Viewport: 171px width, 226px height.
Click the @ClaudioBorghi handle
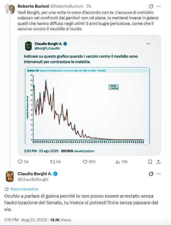pyautogui.click(x=33, y=179)
